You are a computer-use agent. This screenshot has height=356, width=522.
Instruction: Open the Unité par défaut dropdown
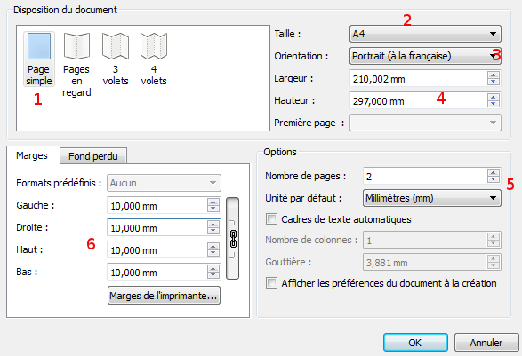coord(431,198)
